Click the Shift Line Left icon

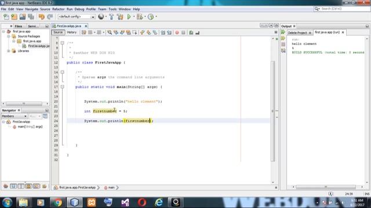pyautogui.click(x=163, y=32)
